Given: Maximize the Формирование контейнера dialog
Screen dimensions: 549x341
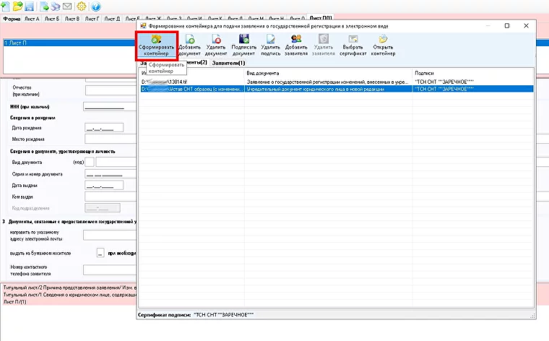Looking at the screenshot, I should (x=507, y=25).
